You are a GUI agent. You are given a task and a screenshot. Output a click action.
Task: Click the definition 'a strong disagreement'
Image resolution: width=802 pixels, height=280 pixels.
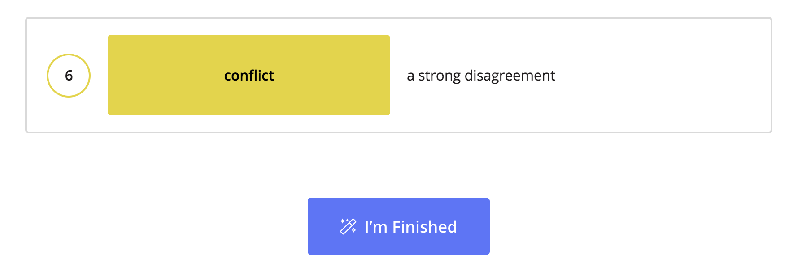[481, 76]
